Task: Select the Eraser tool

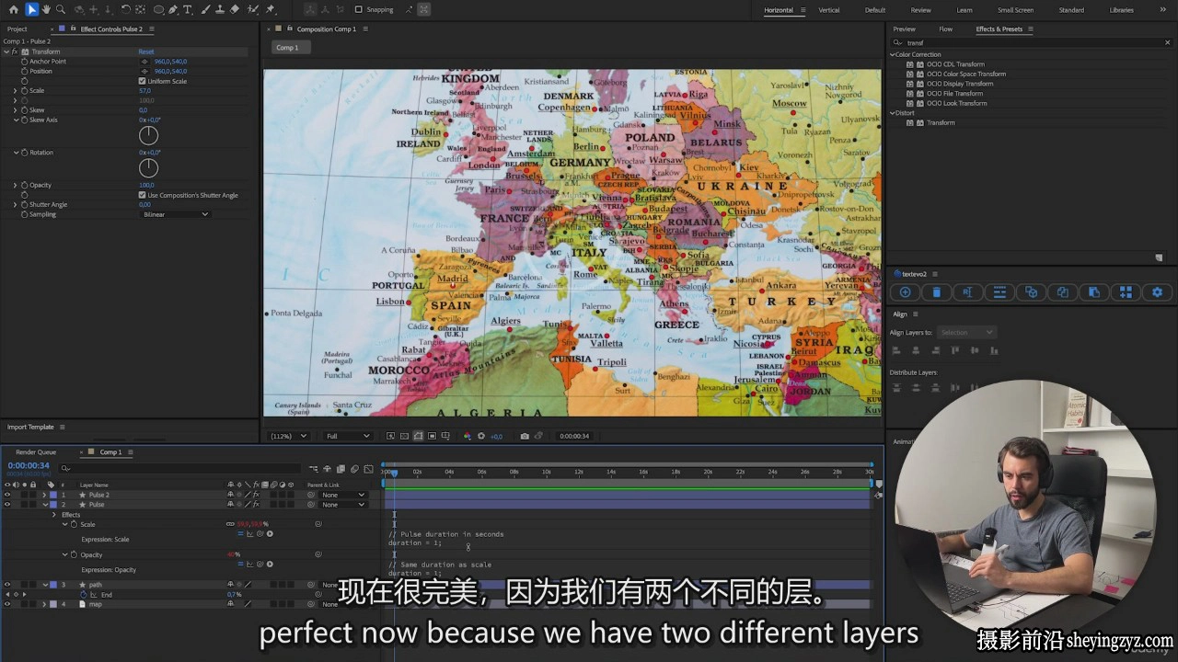Action: click(235, 9)
